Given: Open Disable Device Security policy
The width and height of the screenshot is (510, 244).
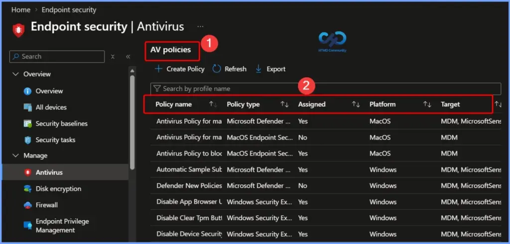Looking at the screenshot, I should click(189, 234).
